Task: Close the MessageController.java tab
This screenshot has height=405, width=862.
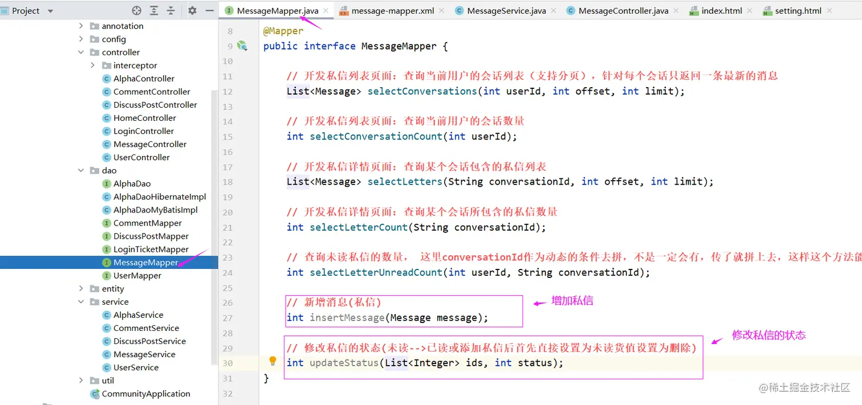Action: (676, 11)
